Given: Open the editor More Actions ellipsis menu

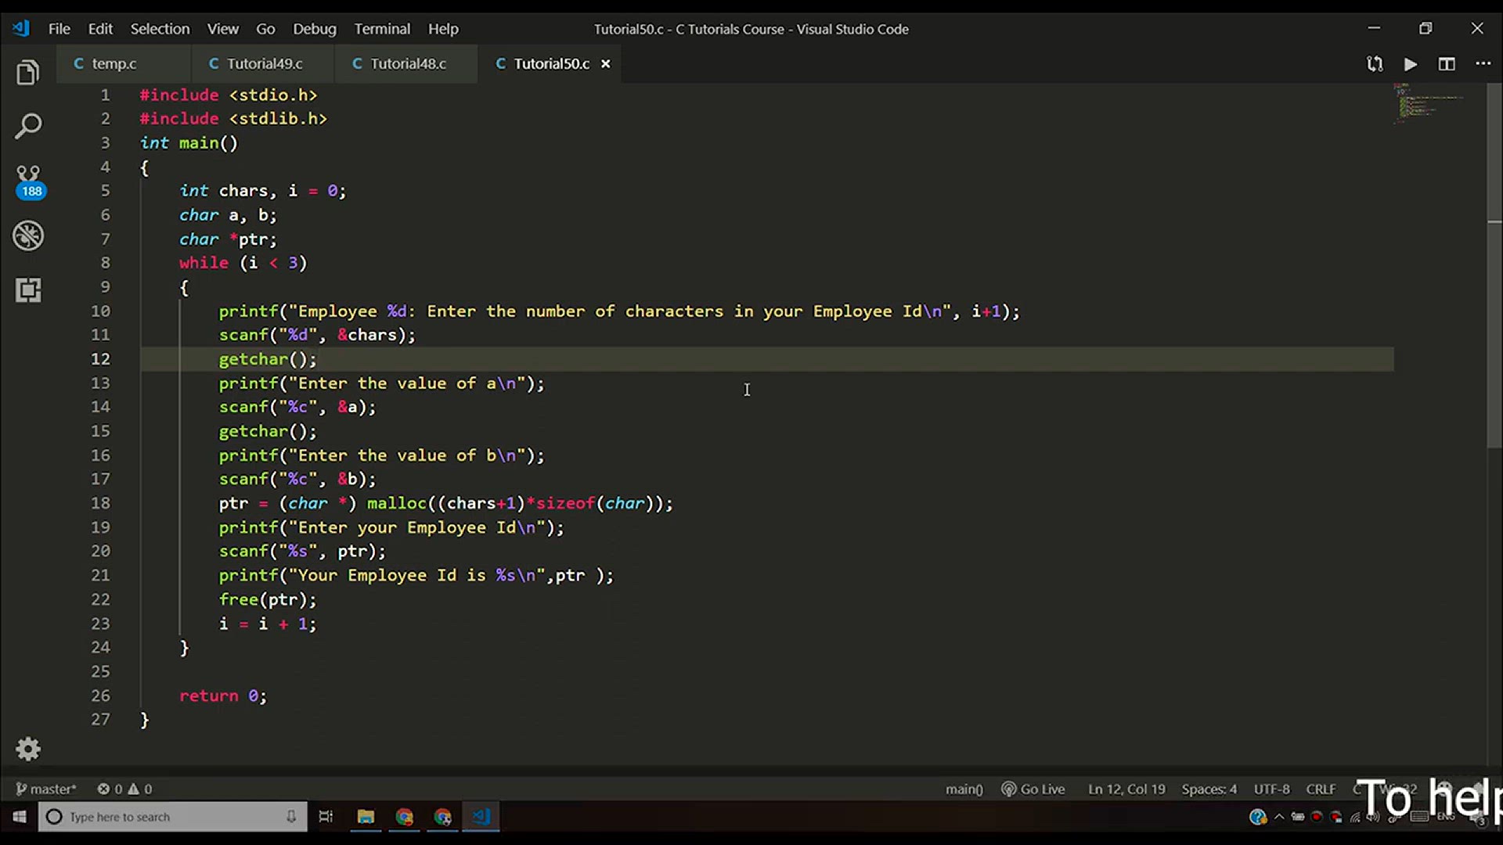Looking at the screenshot, I should tap(1483, 63).
